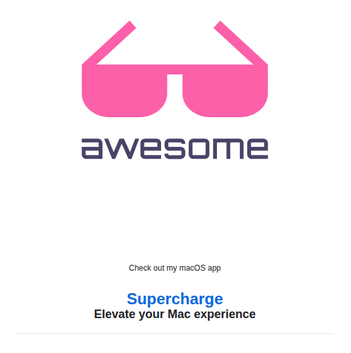Screen dimensions: 351x353
Task: Select the "Elevate your Mac experience" tagline
Action: click(175, 314)
